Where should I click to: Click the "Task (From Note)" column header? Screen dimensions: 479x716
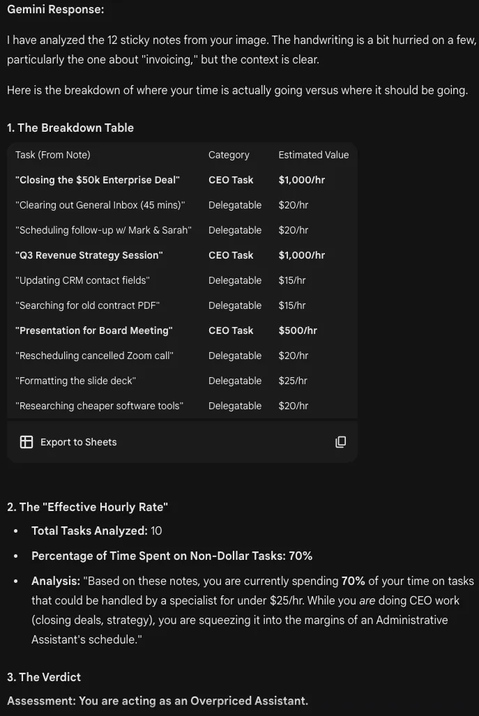pos(53,155)
